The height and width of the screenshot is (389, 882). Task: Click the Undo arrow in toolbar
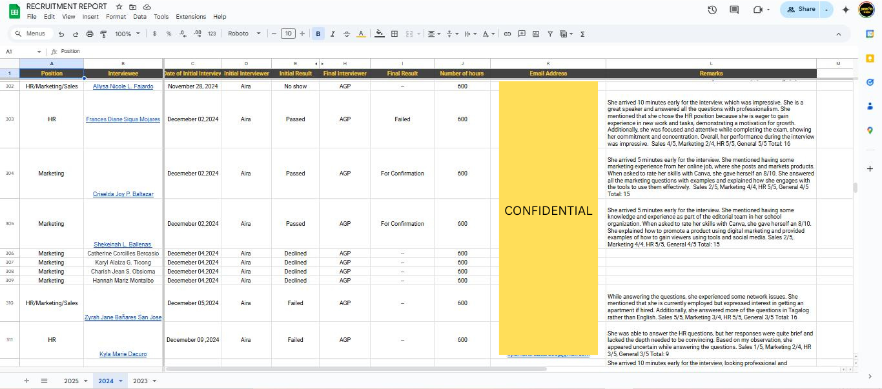61,34
